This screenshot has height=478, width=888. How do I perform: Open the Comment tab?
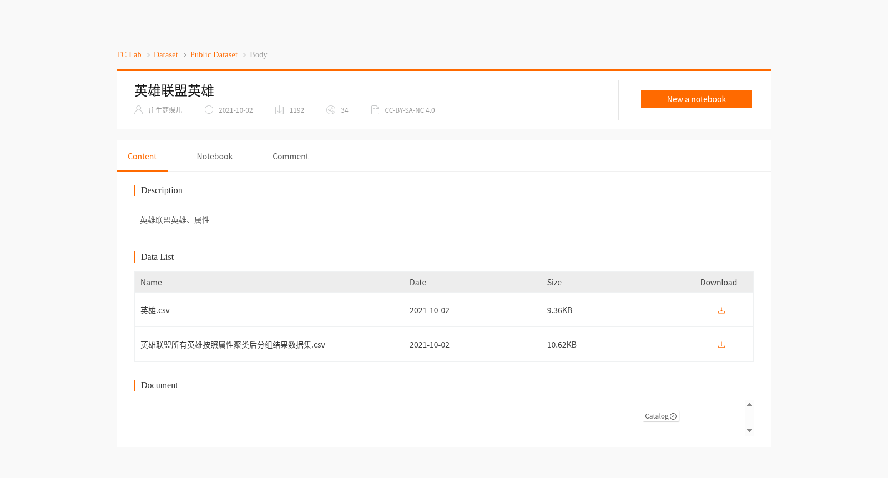coord(290,157)
